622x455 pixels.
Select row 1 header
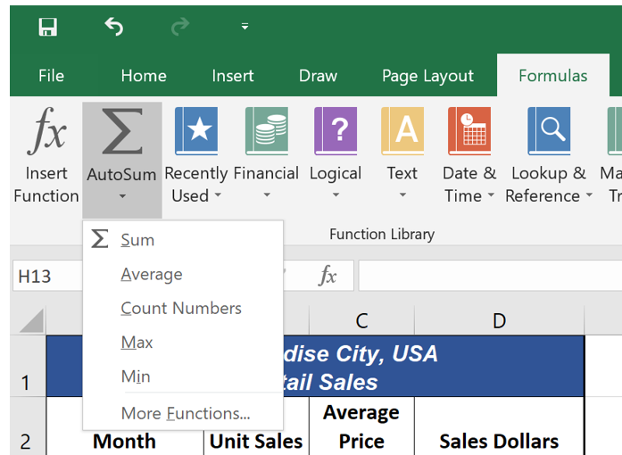coord(27,366)
